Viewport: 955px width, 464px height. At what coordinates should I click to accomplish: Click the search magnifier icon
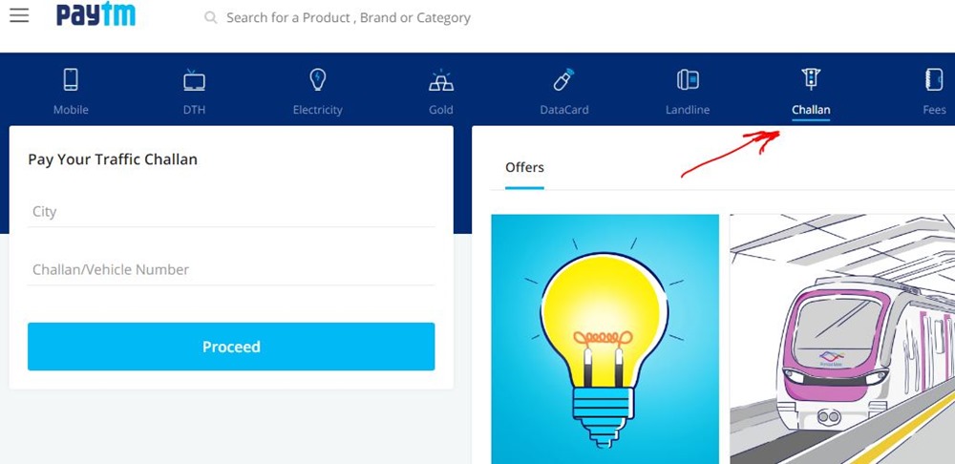pos(211,17)
